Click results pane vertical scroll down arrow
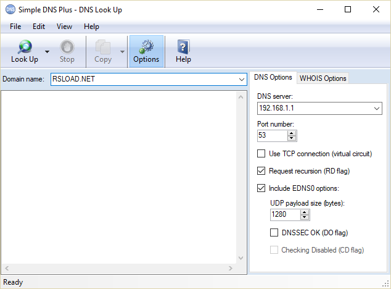 pyautogui.click(x=241, y=258)
